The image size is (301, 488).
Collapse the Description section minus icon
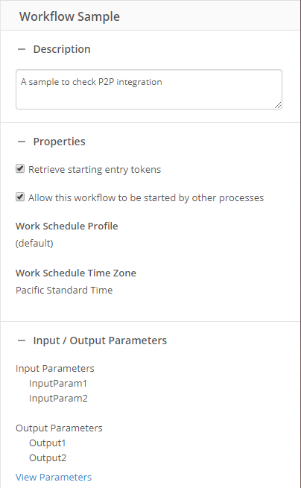tap(22, 49)
